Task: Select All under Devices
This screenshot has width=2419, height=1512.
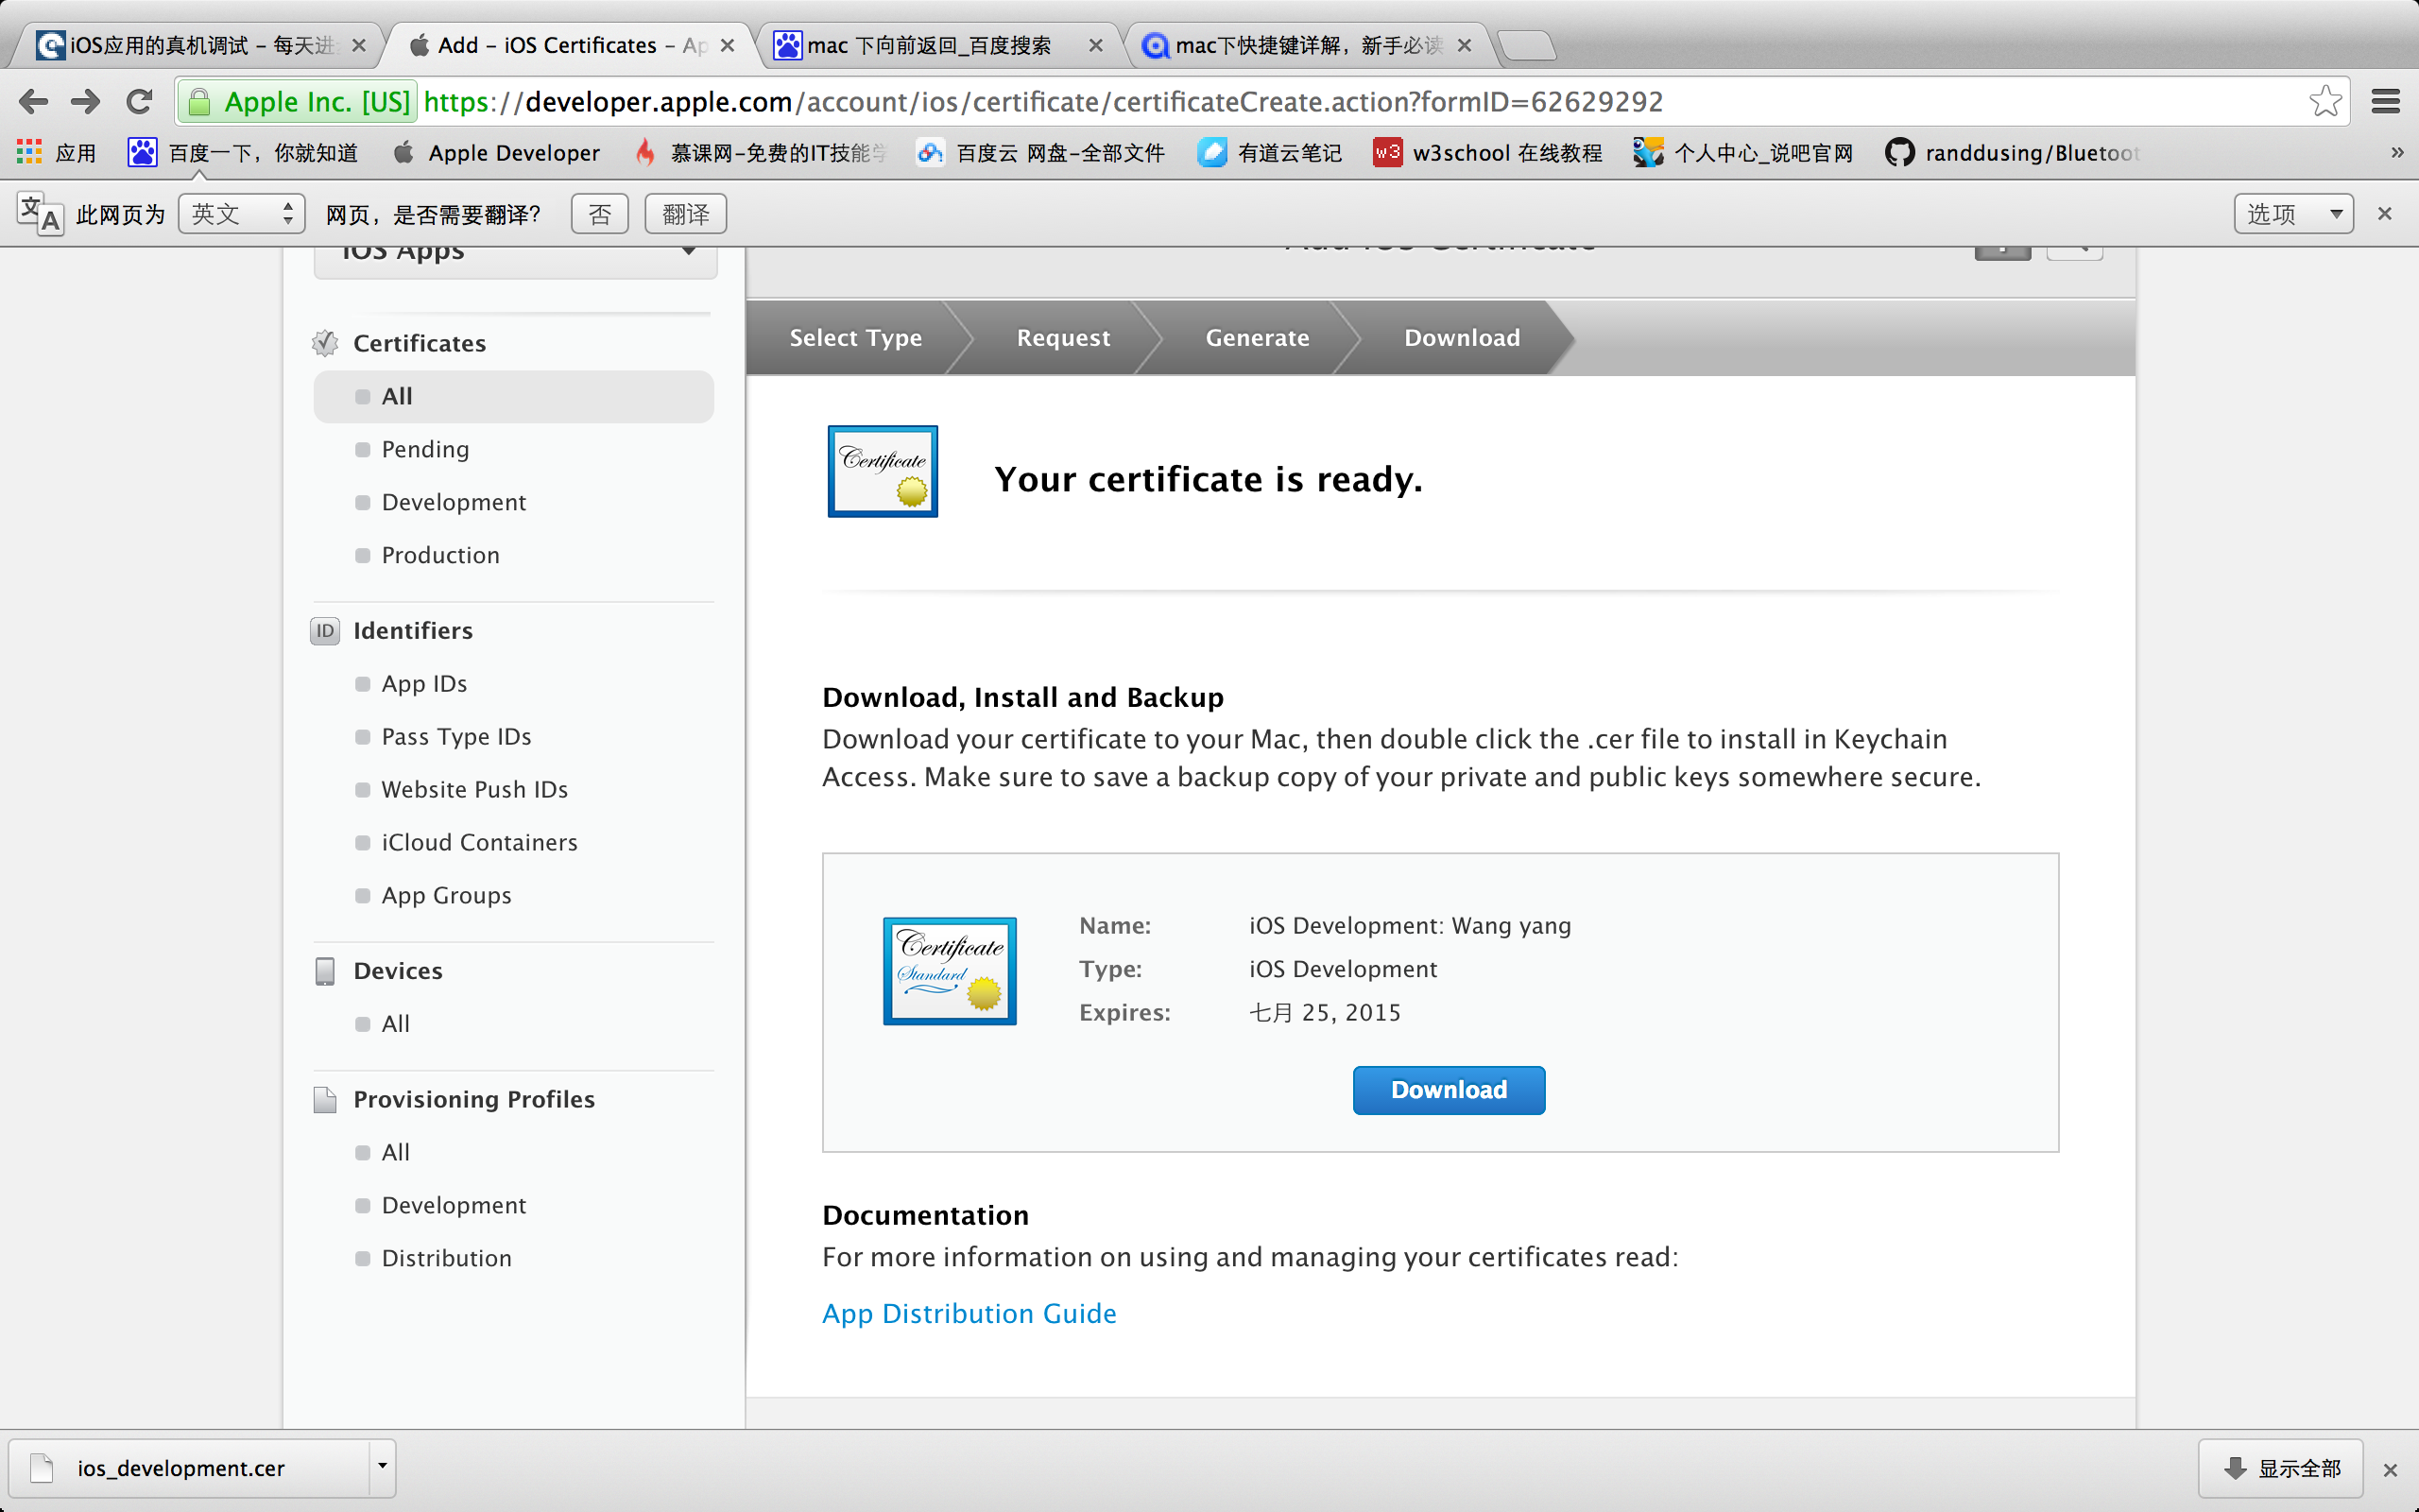Action: 395,1023
